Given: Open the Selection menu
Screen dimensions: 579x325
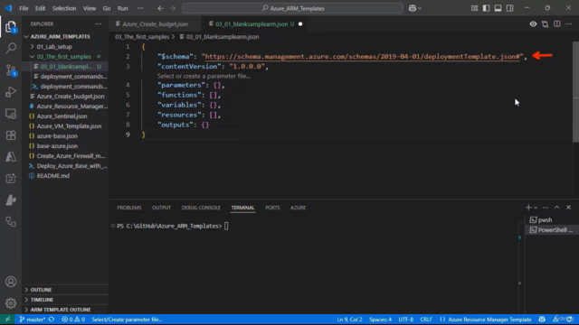Looking at the screenshot, I should point(64,8).
